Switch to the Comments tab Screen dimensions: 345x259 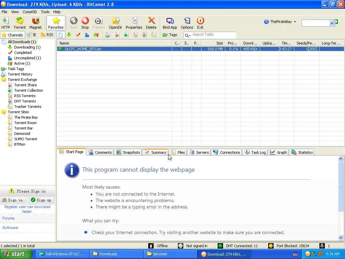click(x=100, y=152)
